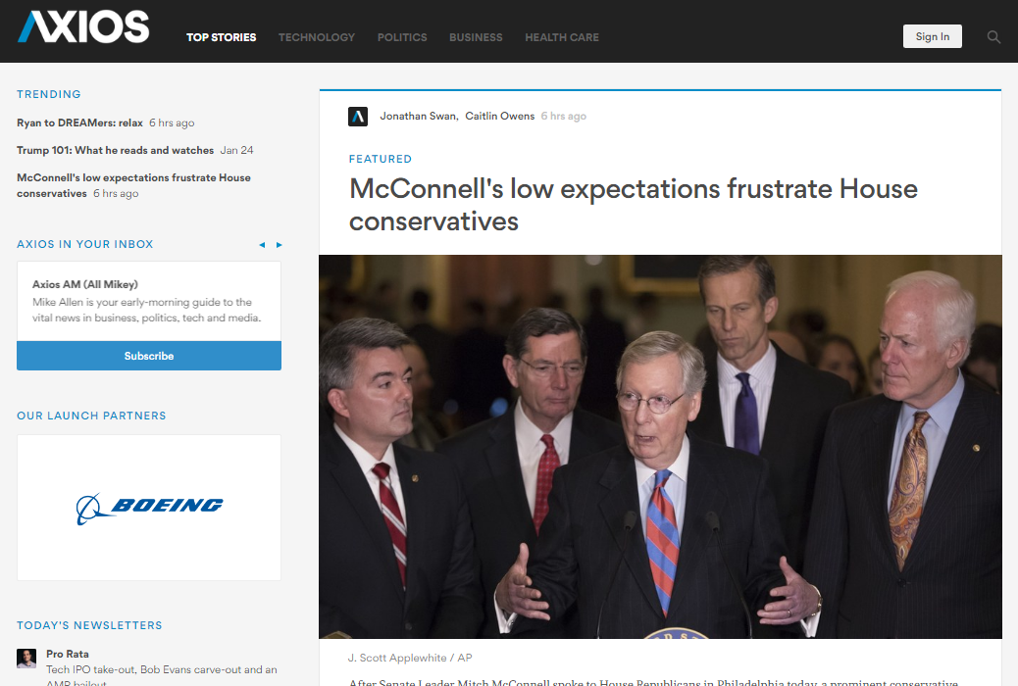Viewport: 1018px width, 686px height.
Task: Click the Boeing partner logo
Action: [149, 509]
